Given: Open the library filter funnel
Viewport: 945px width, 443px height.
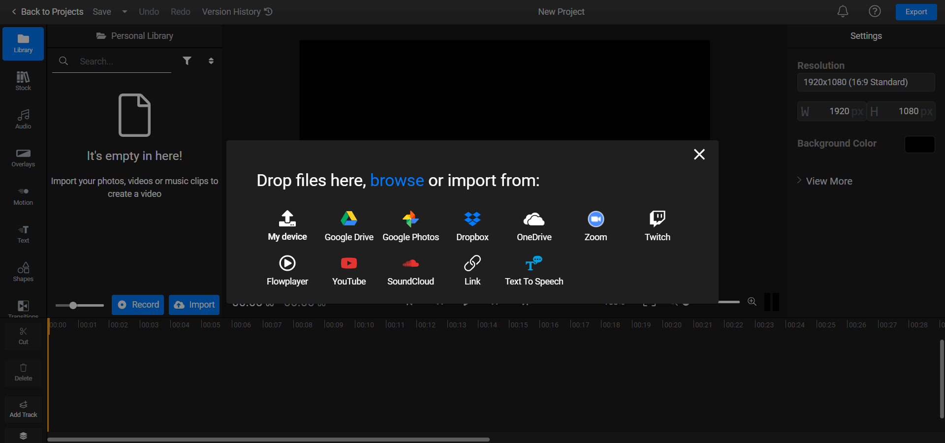Looking at the screenshot, I should 187,61.
